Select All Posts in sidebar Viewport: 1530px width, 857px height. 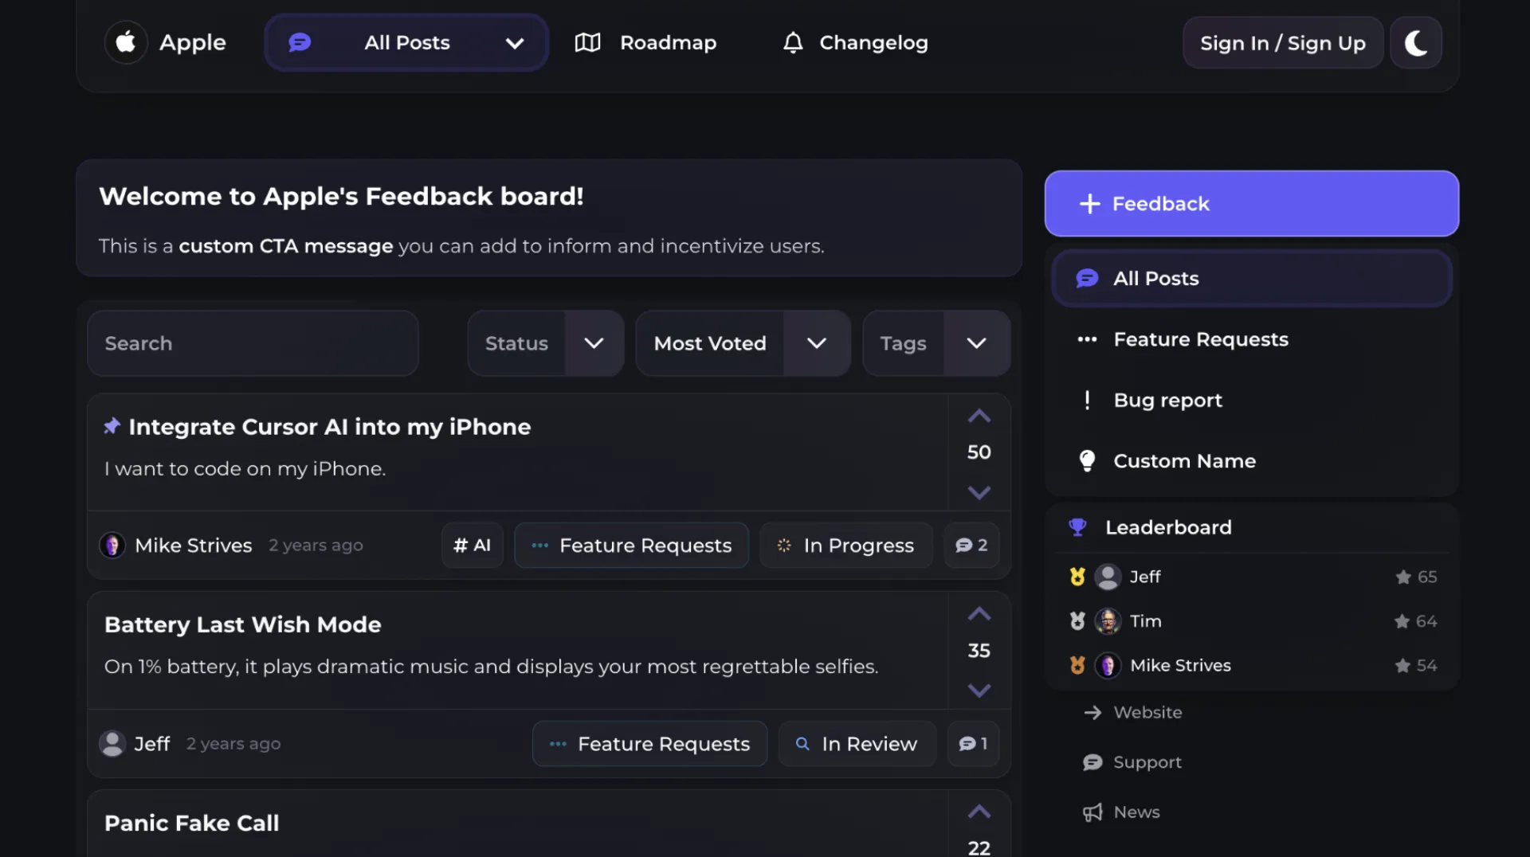point(1251,279)
